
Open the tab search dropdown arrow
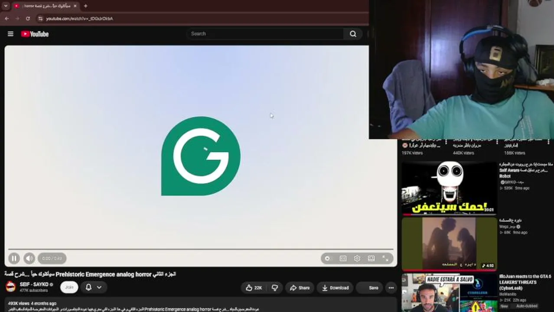6,6
